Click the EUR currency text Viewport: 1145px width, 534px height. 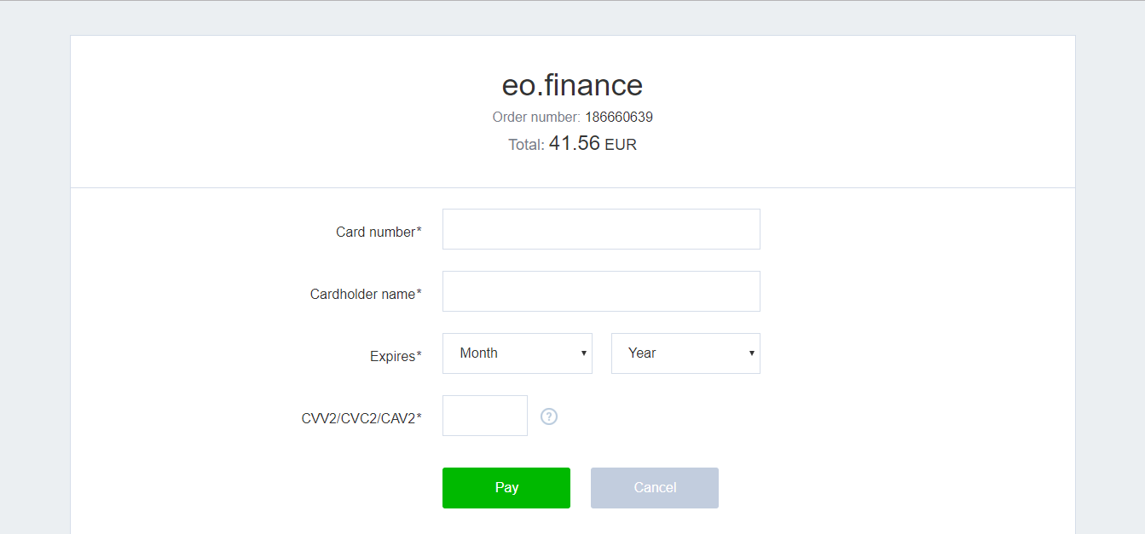pyautogui.click(x=621, y=145)
